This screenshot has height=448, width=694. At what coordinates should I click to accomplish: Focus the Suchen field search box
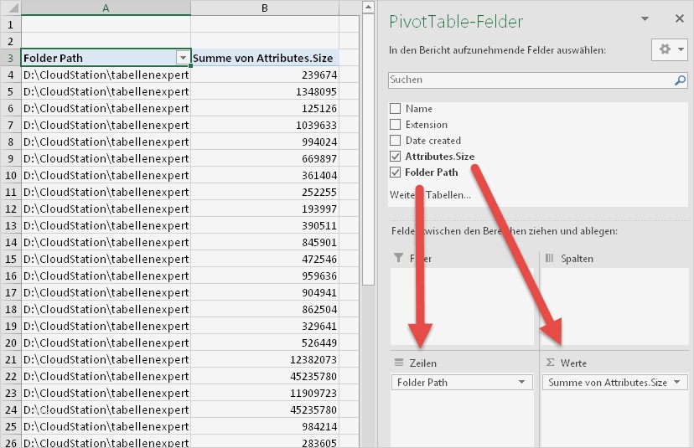(538, 80)
